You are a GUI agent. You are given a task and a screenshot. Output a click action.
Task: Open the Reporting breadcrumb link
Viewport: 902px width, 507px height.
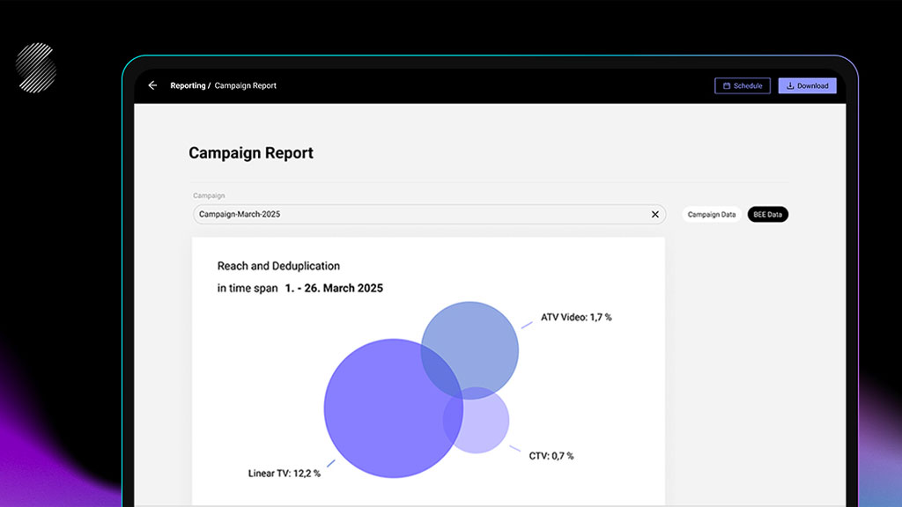point(188,86)
